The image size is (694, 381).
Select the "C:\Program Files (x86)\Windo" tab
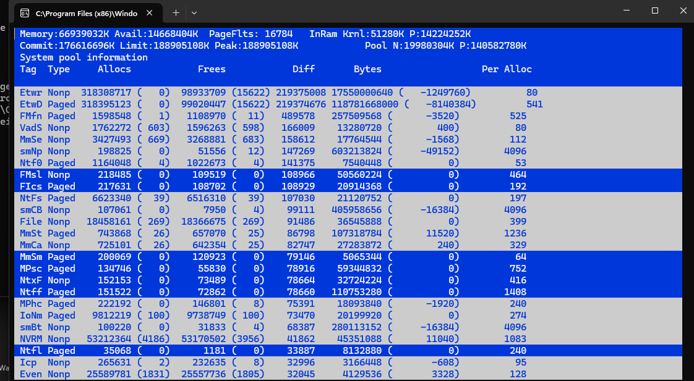[x=87, y=12]
